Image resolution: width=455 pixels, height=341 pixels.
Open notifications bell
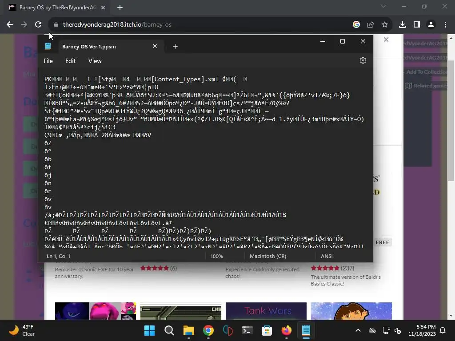coord(443,330)
